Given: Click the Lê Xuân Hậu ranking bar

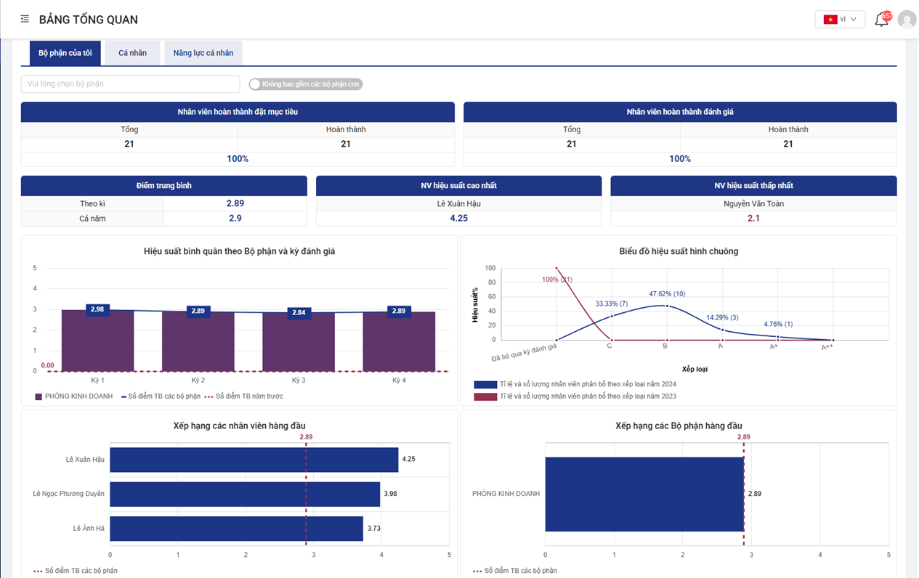Looking at the screenshot, I should [x=254, y=460].
